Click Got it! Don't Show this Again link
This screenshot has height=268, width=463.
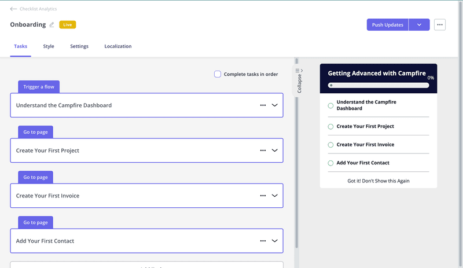point(379,181)
